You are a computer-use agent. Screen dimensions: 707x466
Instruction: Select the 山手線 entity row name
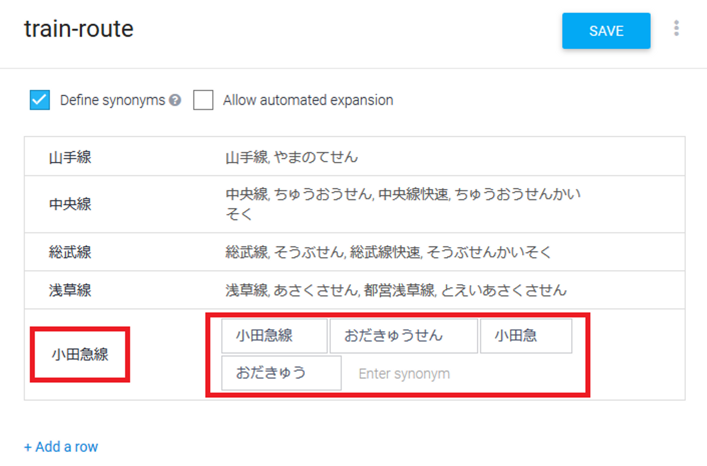point(70,157)
